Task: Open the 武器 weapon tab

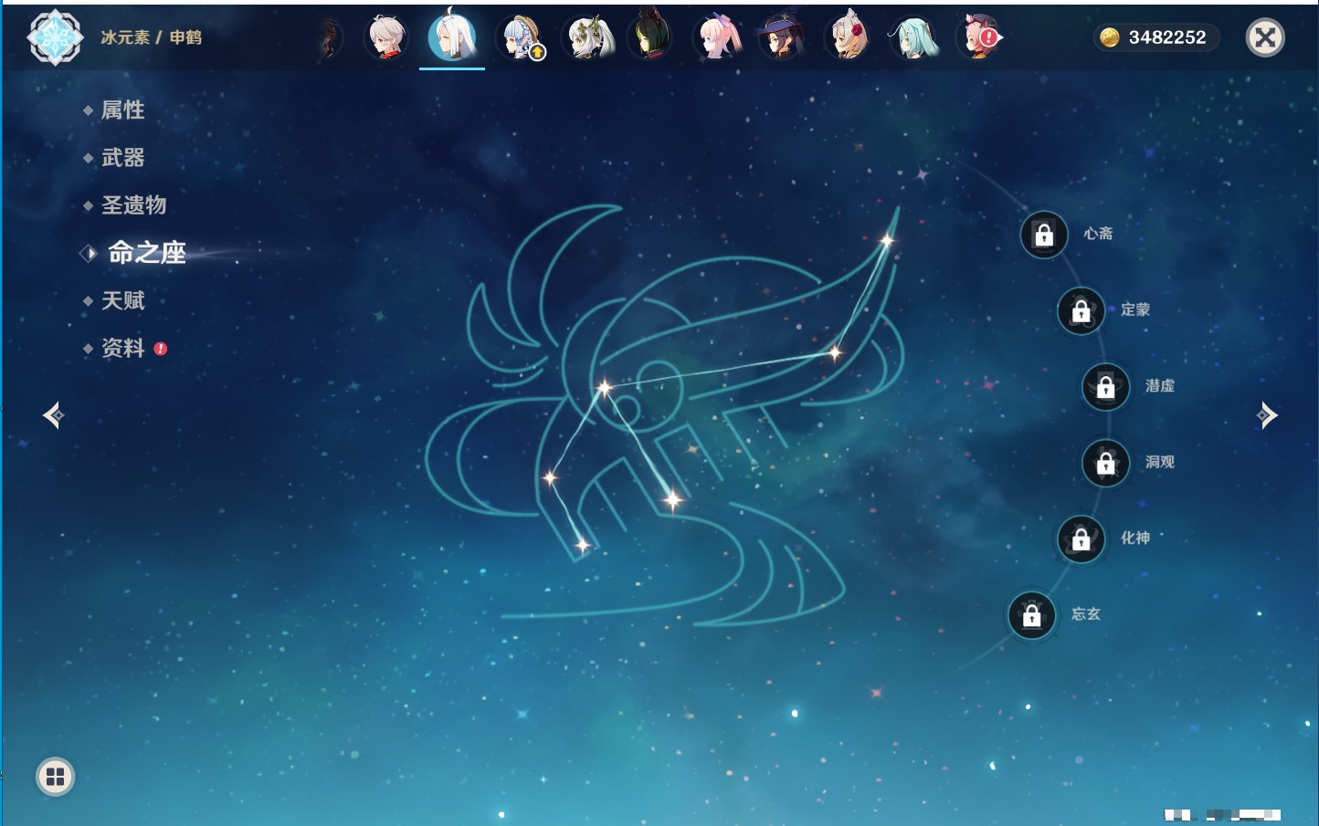Action: point(122,158)
